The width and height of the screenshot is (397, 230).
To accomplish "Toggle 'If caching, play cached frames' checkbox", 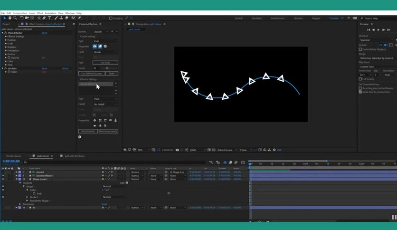I will 360,88.
